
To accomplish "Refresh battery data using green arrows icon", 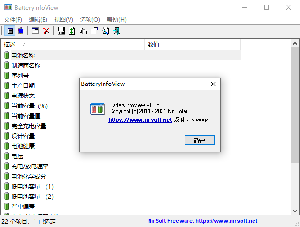I will (72, 31).
